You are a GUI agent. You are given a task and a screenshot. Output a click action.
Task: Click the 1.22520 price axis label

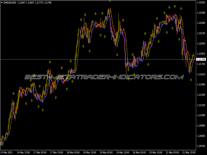tap(201, 3)
